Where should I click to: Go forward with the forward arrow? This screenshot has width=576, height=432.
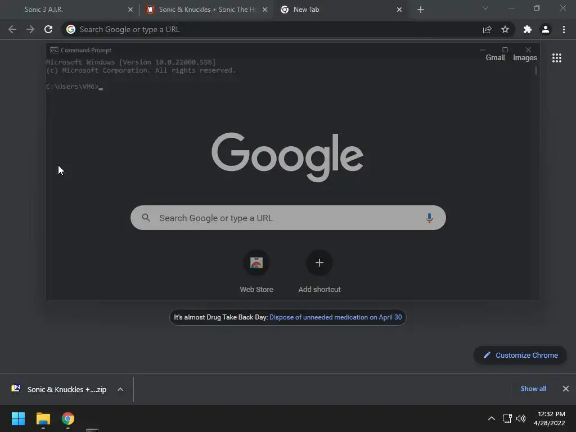click(x=30, y=29)
